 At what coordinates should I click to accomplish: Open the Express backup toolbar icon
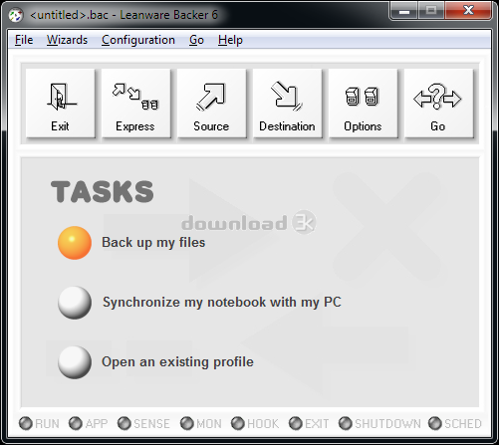click(135, 104)
